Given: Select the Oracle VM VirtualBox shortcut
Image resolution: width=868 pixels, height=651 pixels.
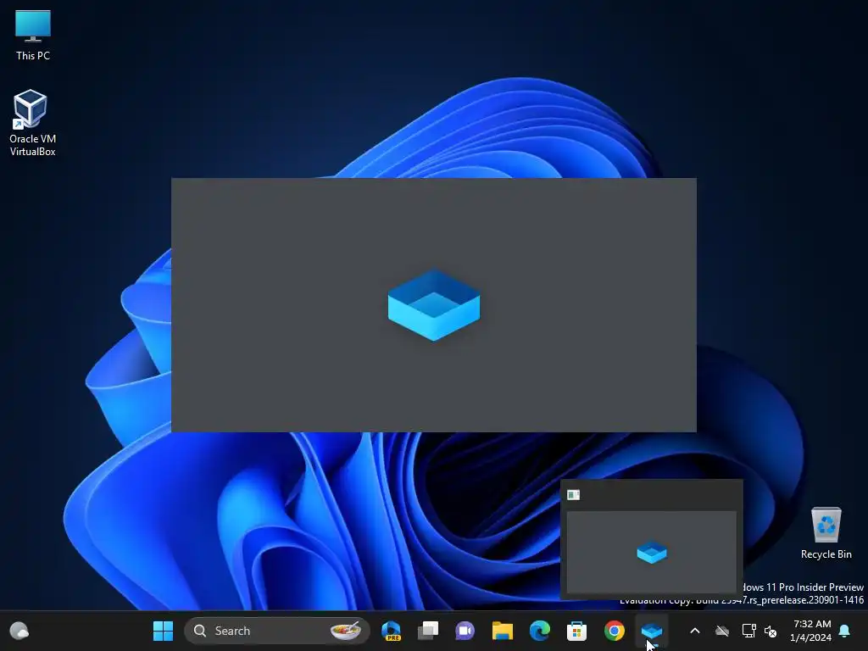Looking at the screenshot, I should [x=32, y=123].
